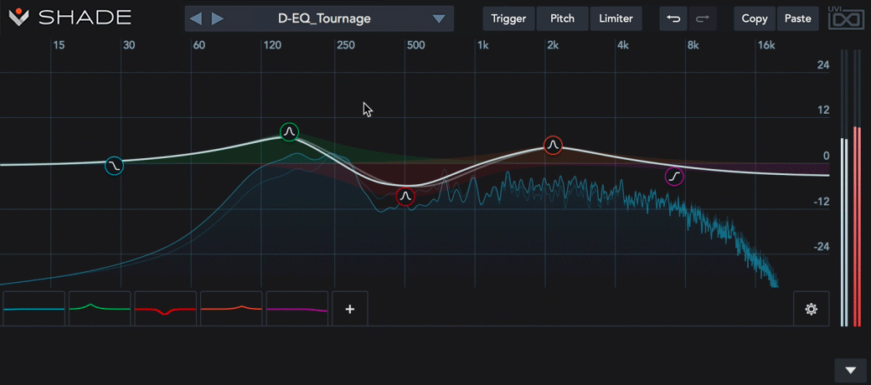The height and width of the screenshot is (385, 871).
Task: Click the 24 dB scale label
Action: tap(823, 65)
